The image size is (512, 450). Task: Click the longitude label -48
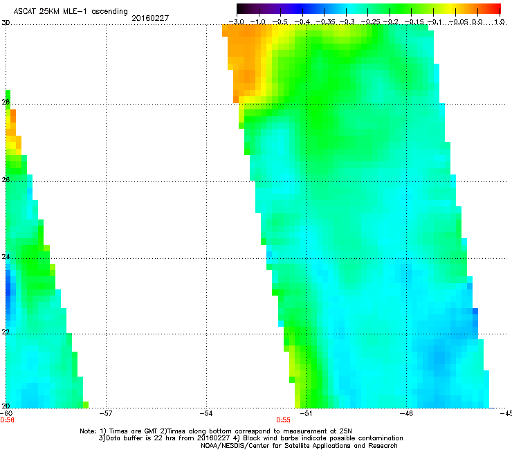pyautogui.click(x=407, y=413)
